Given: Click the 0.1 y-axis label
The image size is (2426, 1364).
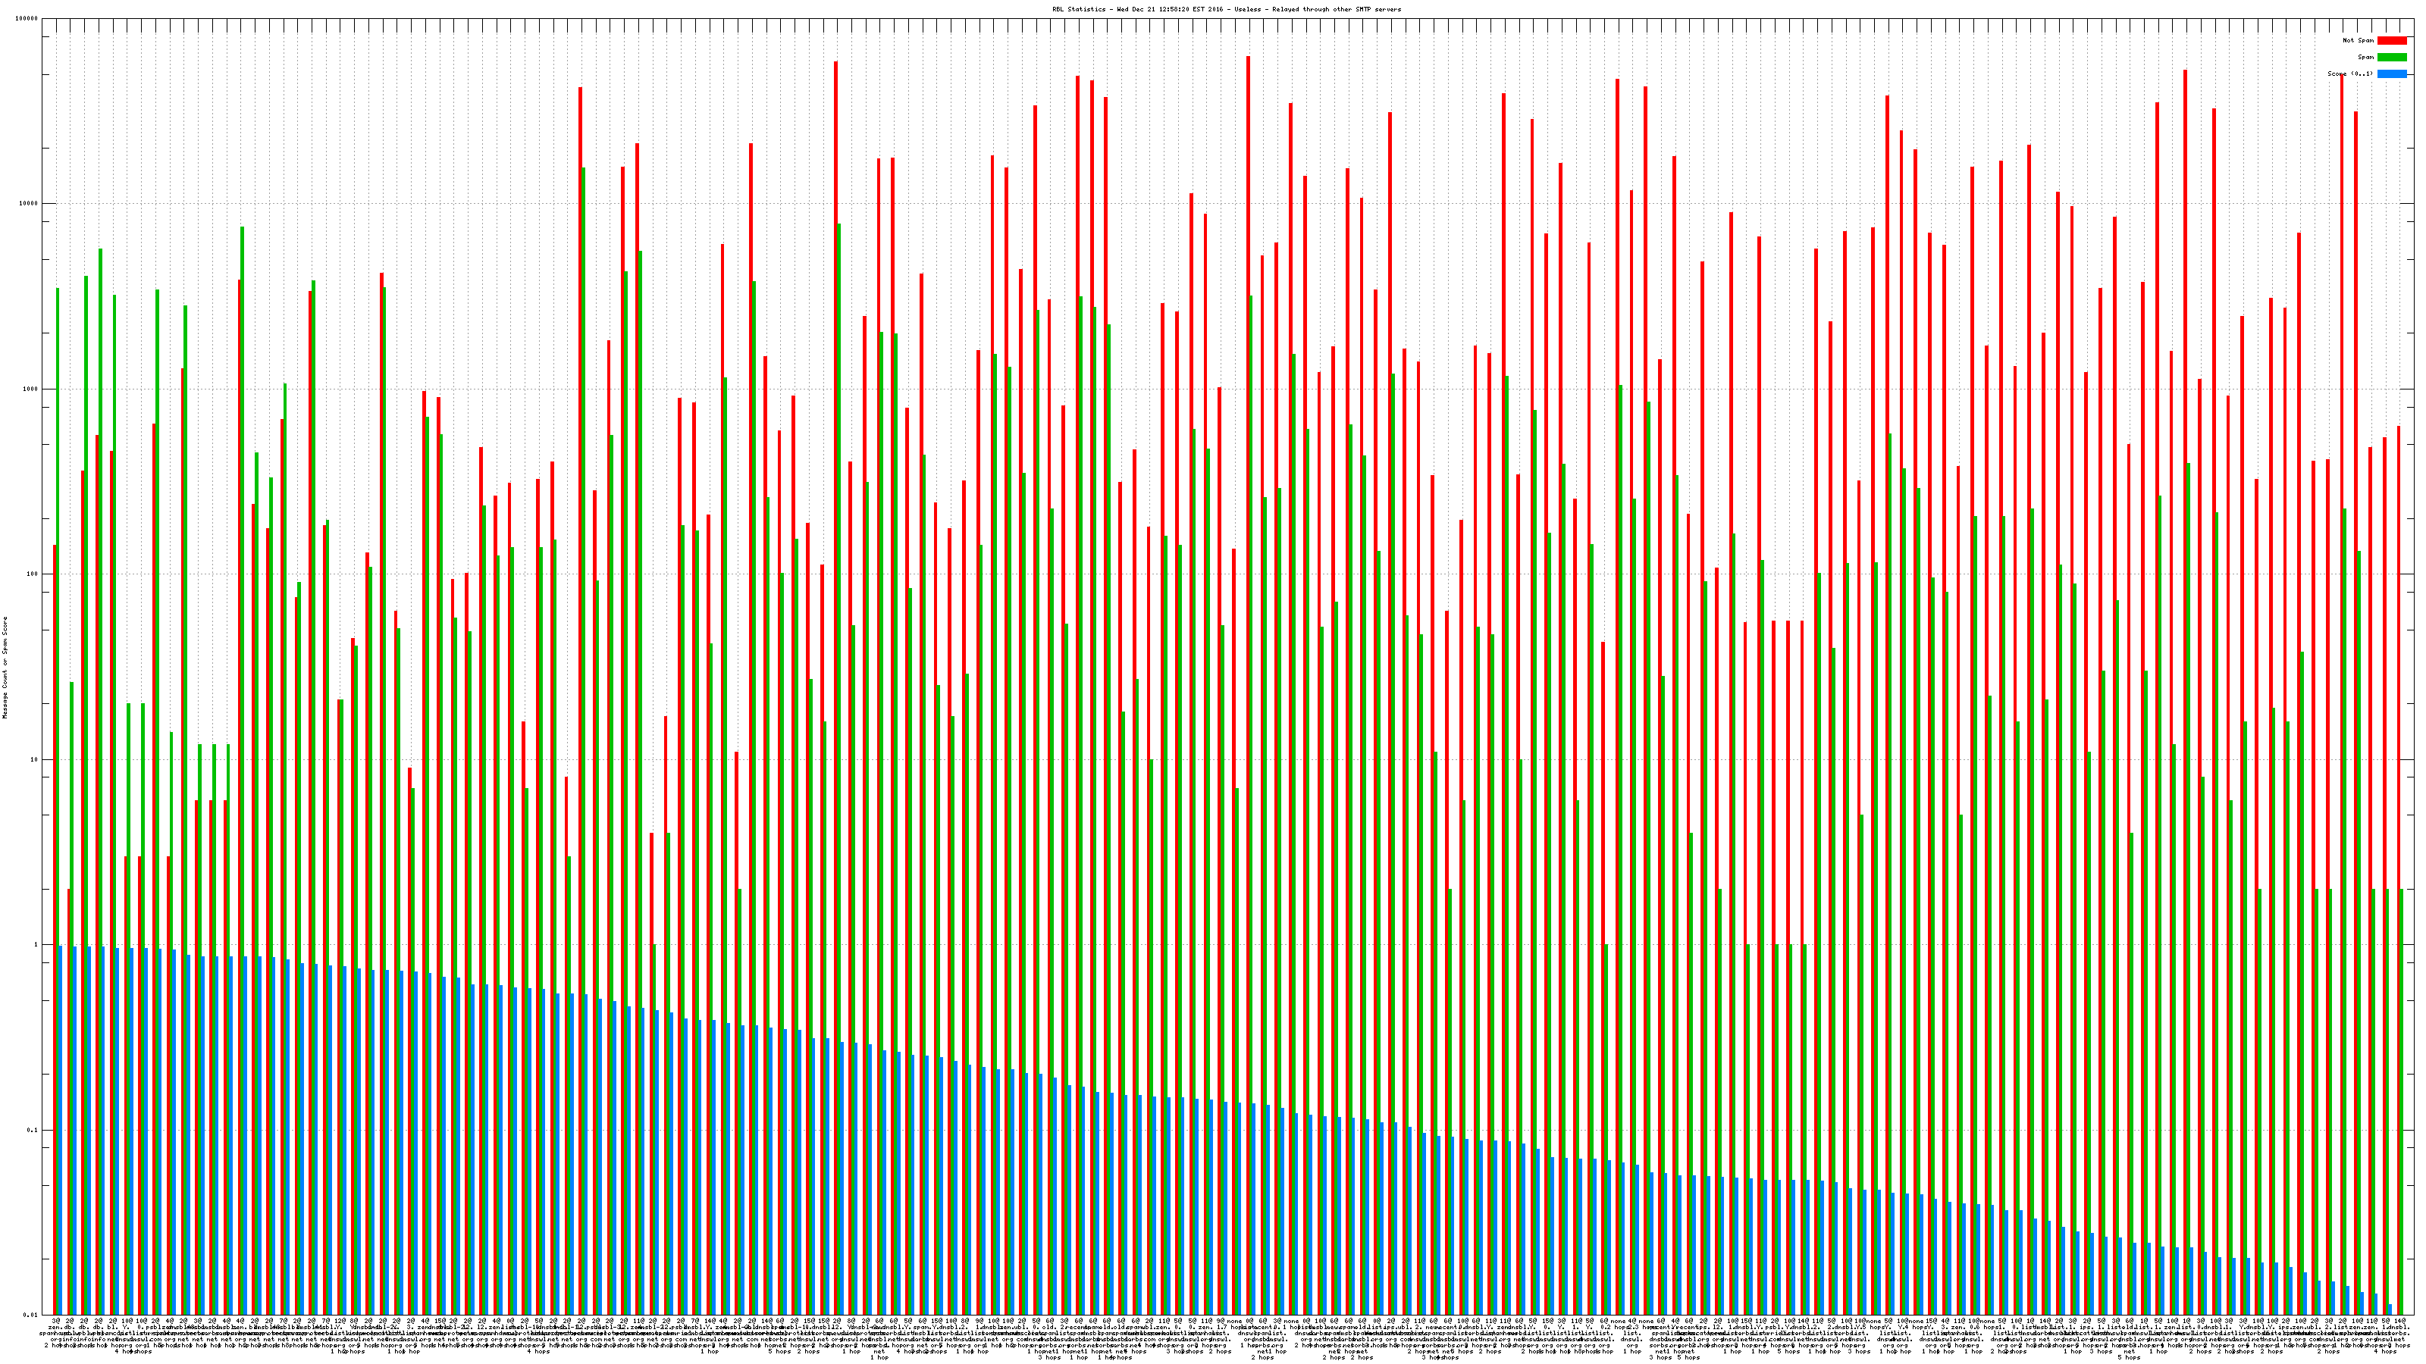Looking at the screenshot, I should pyautogui.click(x=32, y=1131).
